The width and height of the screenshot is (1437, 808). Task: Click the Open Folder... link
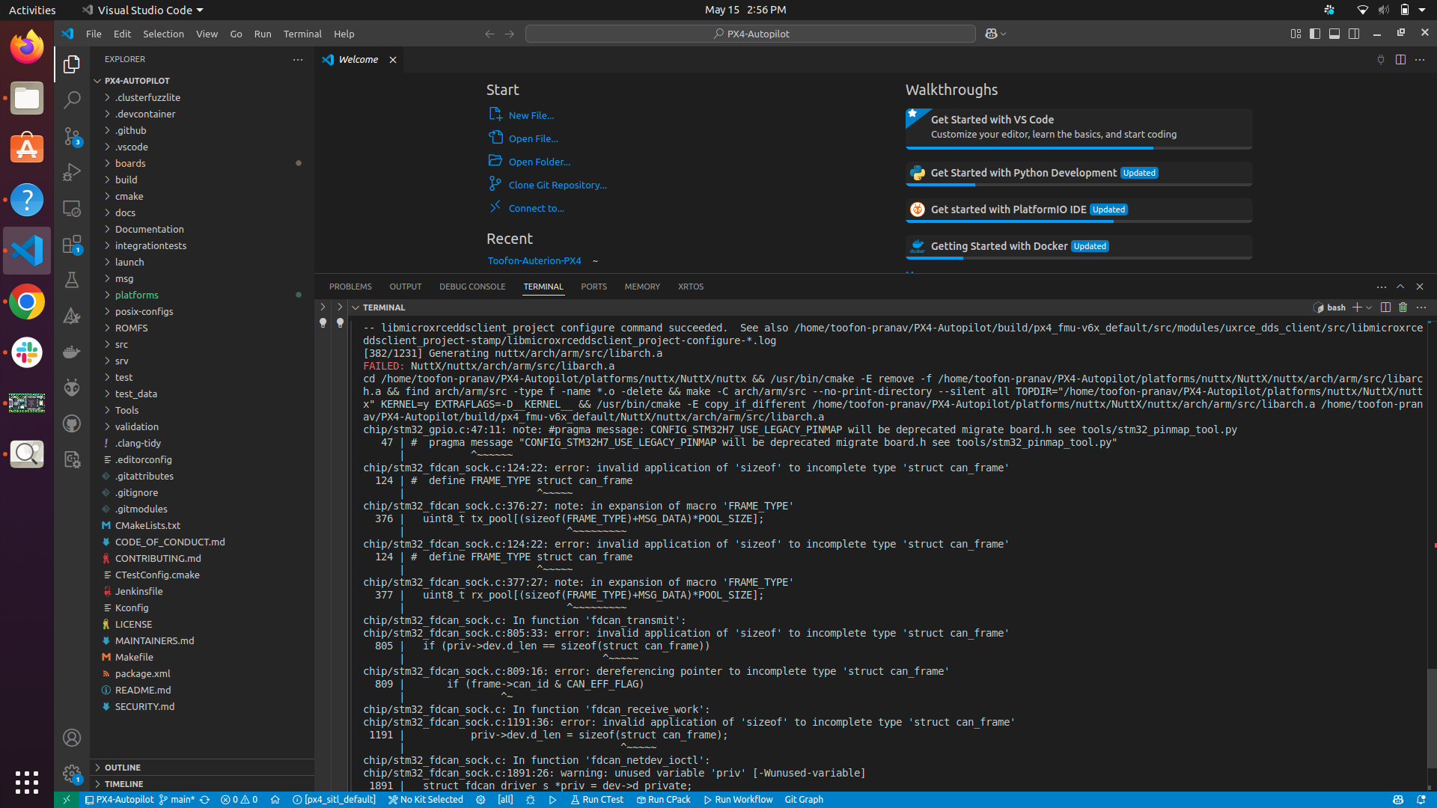coord(540,162)
